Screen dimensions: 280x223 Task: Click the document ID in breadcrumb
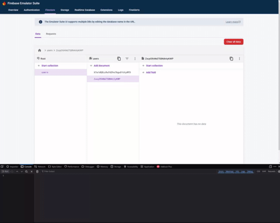click(x=70, y=50)
